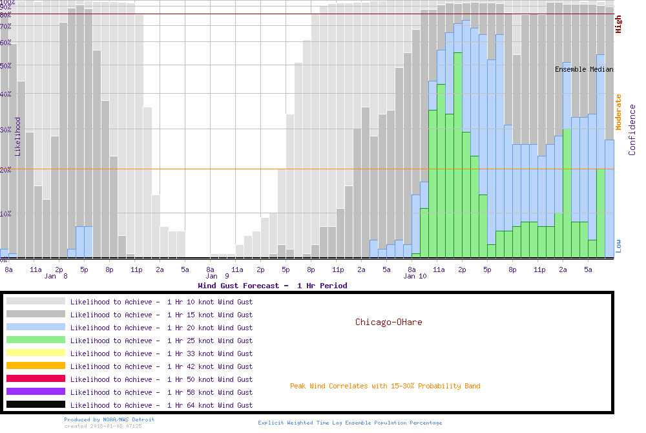The width and height of the screenshot is (646, 433).
Task: Click the High confidence label
Action: [x=618, y=25]
